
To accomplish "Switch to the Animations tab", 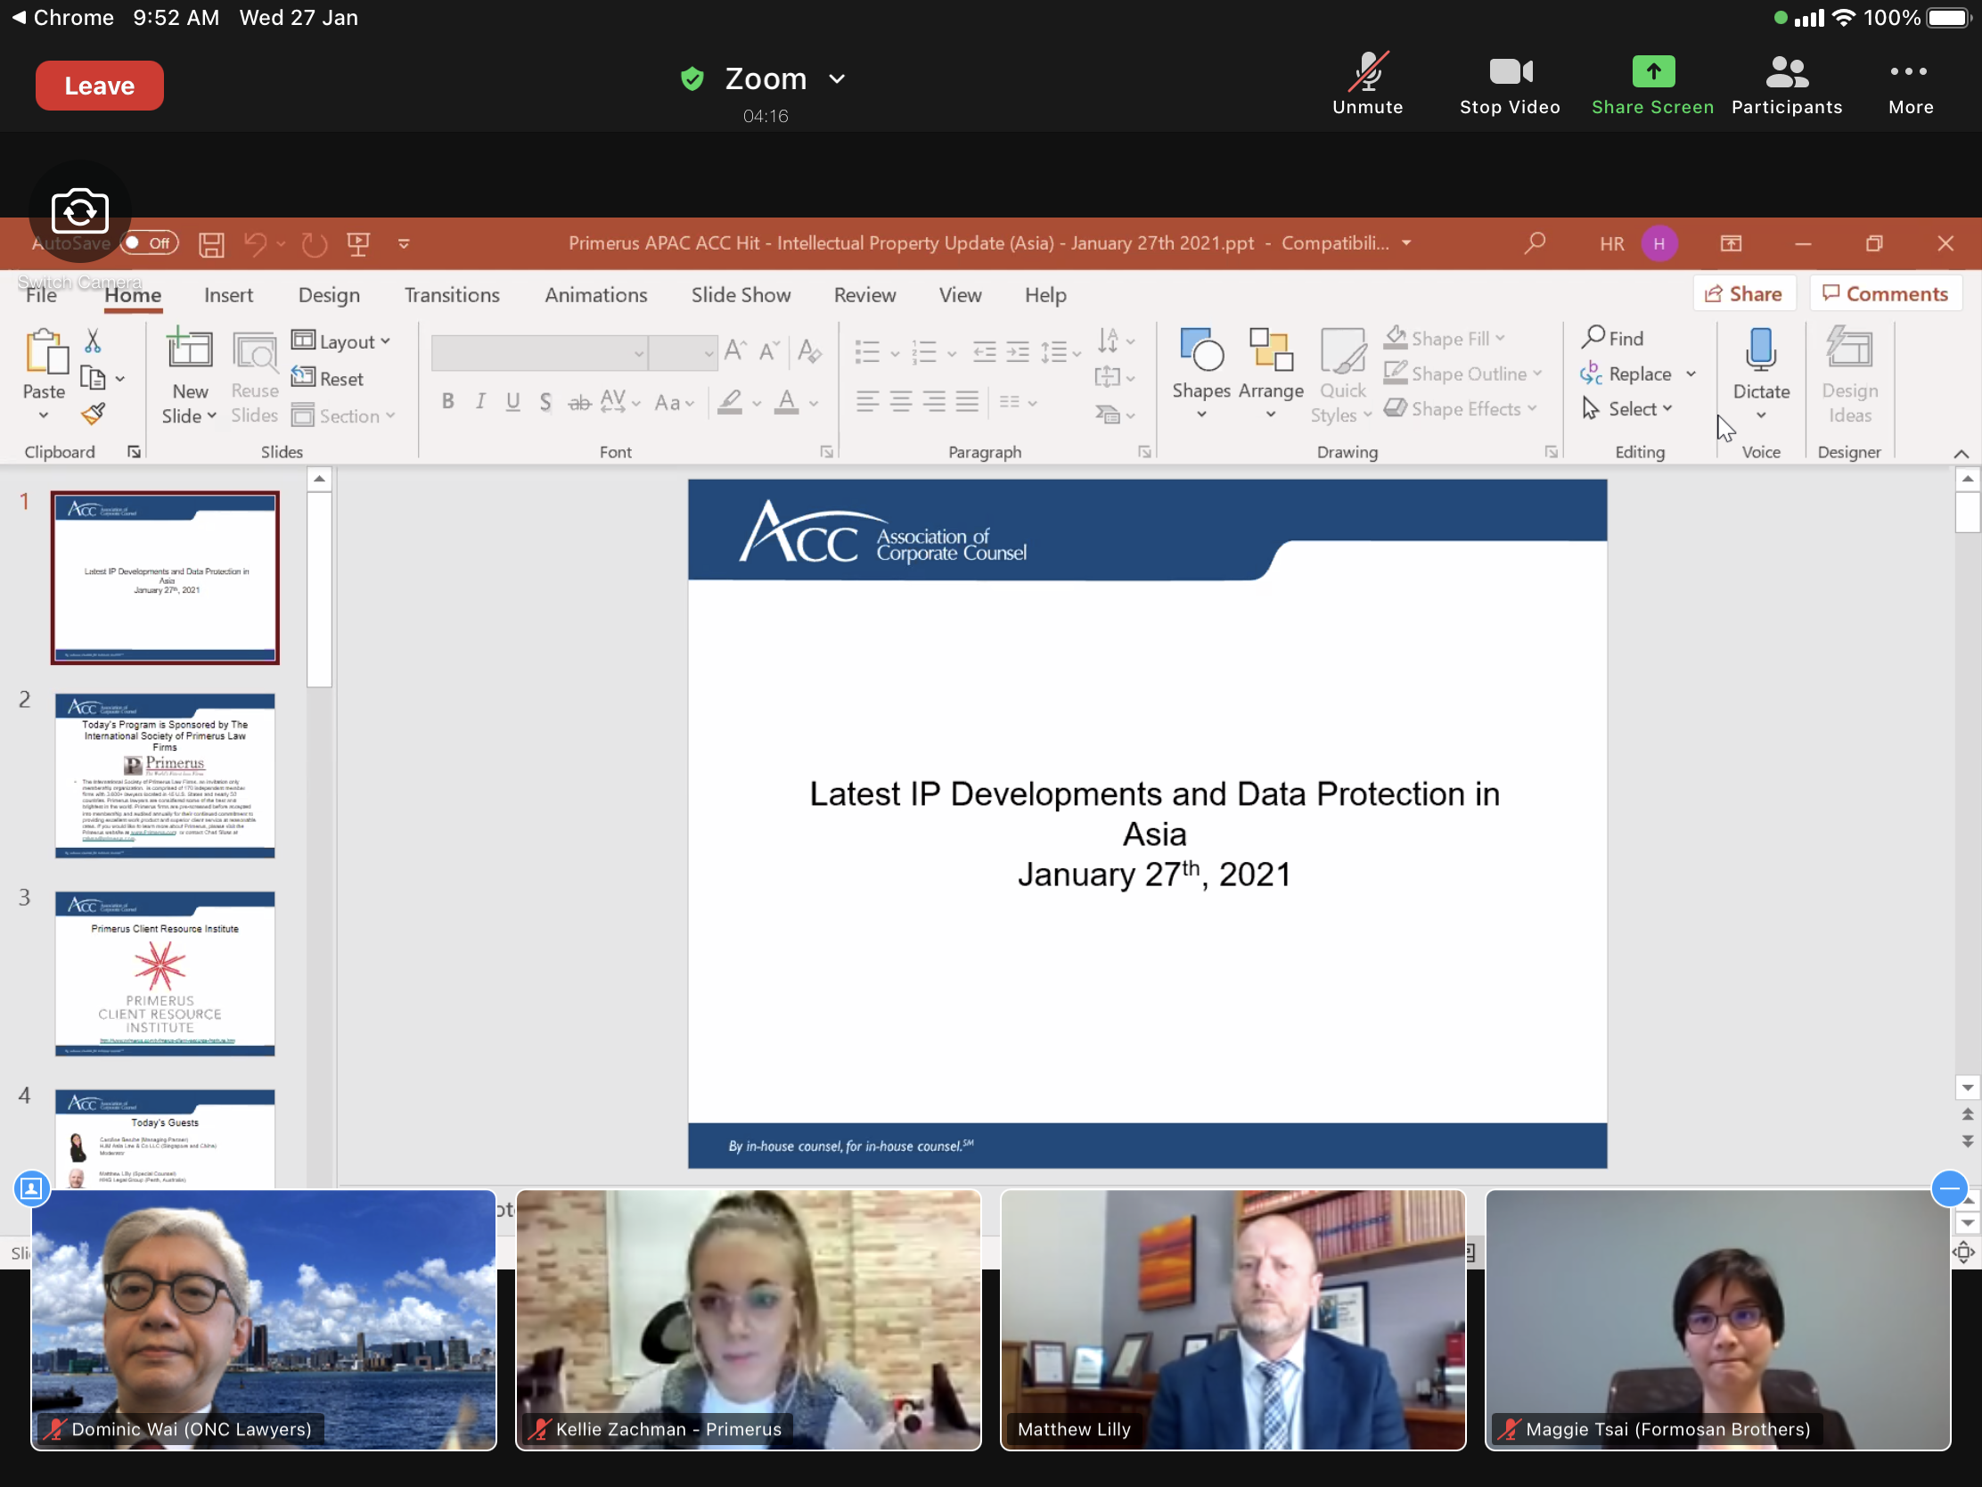I will [x=596, y=295].
